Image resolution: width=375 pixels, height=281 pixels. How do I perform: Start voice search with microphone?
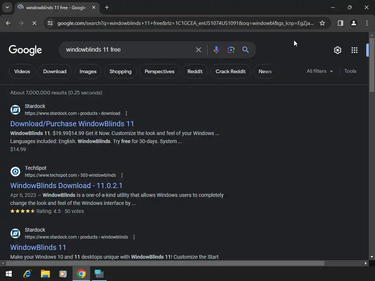[x=216, y=50]
